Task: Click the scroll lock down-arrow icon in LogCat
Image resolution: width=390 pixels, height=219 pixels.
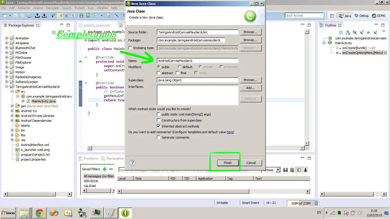Action: [x=305, y=170]
